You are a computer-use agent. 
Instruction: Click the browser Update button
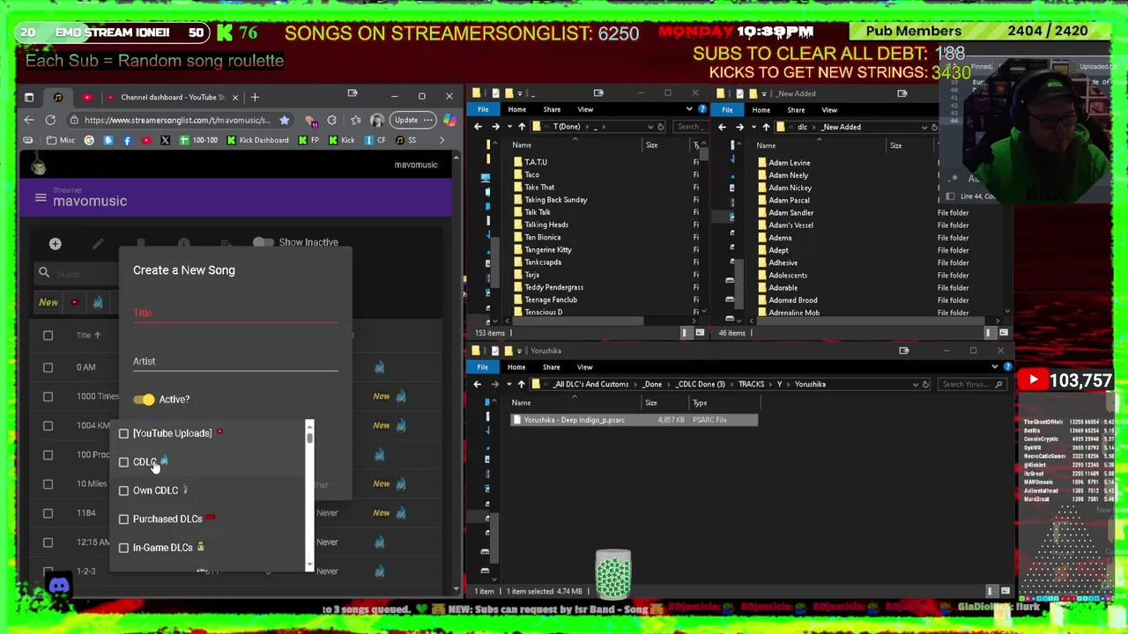click(414, 120)
